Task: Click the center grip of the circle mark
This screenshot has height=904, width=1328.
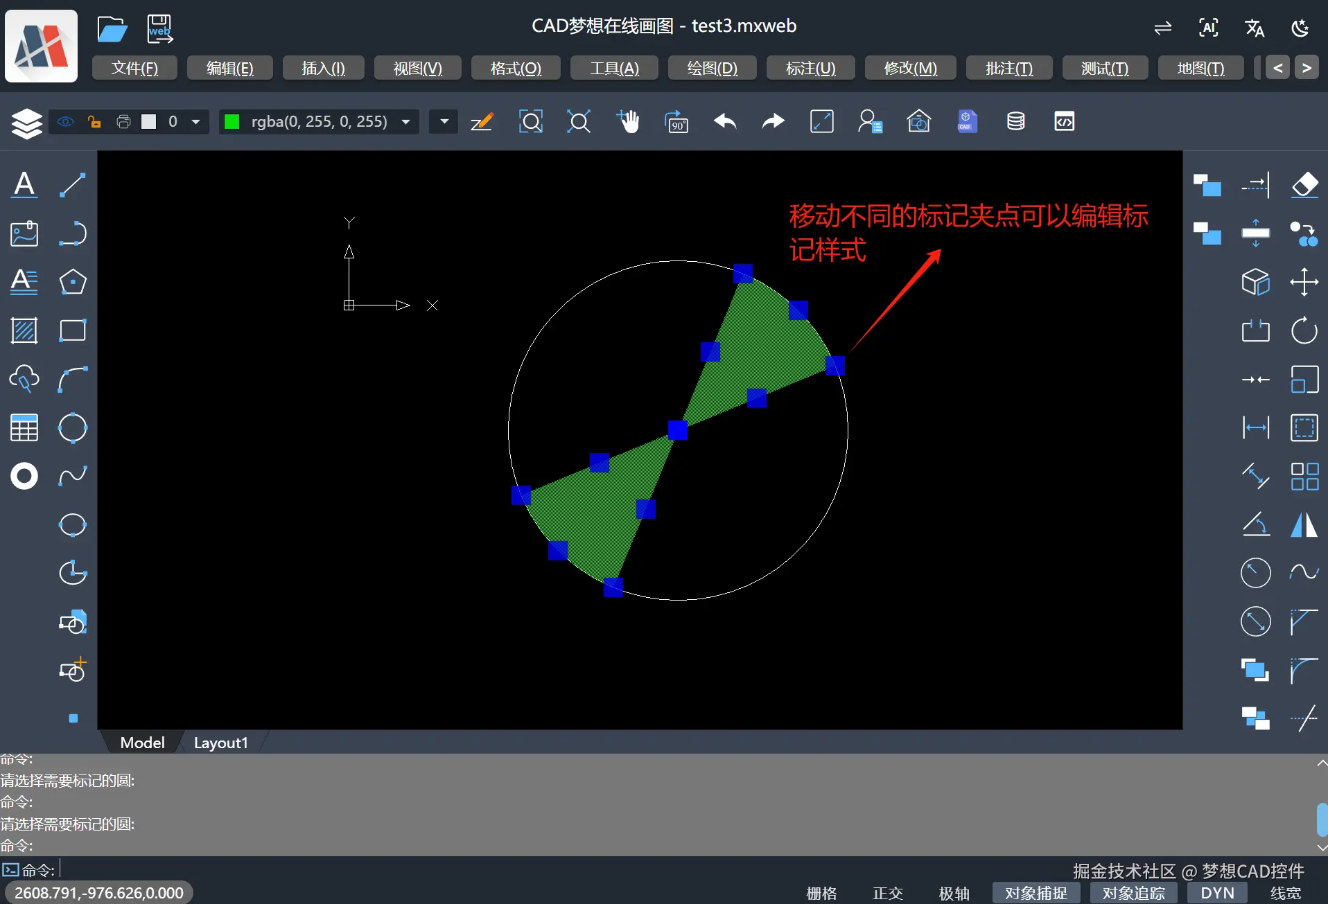Action: coord(677,430)
